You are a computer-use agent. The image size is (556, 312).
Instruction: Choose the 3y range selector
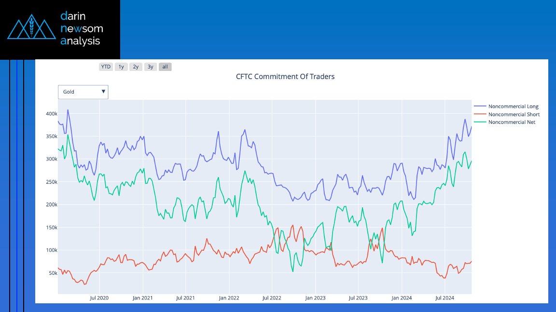[151, 67]
